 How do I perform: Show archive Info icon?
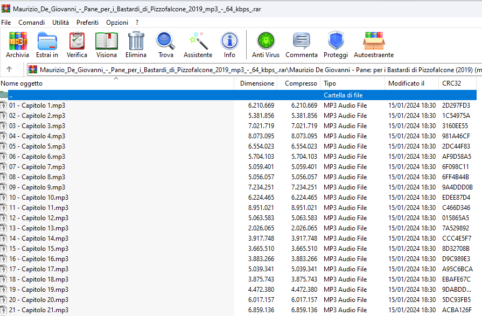coord(229,40)
